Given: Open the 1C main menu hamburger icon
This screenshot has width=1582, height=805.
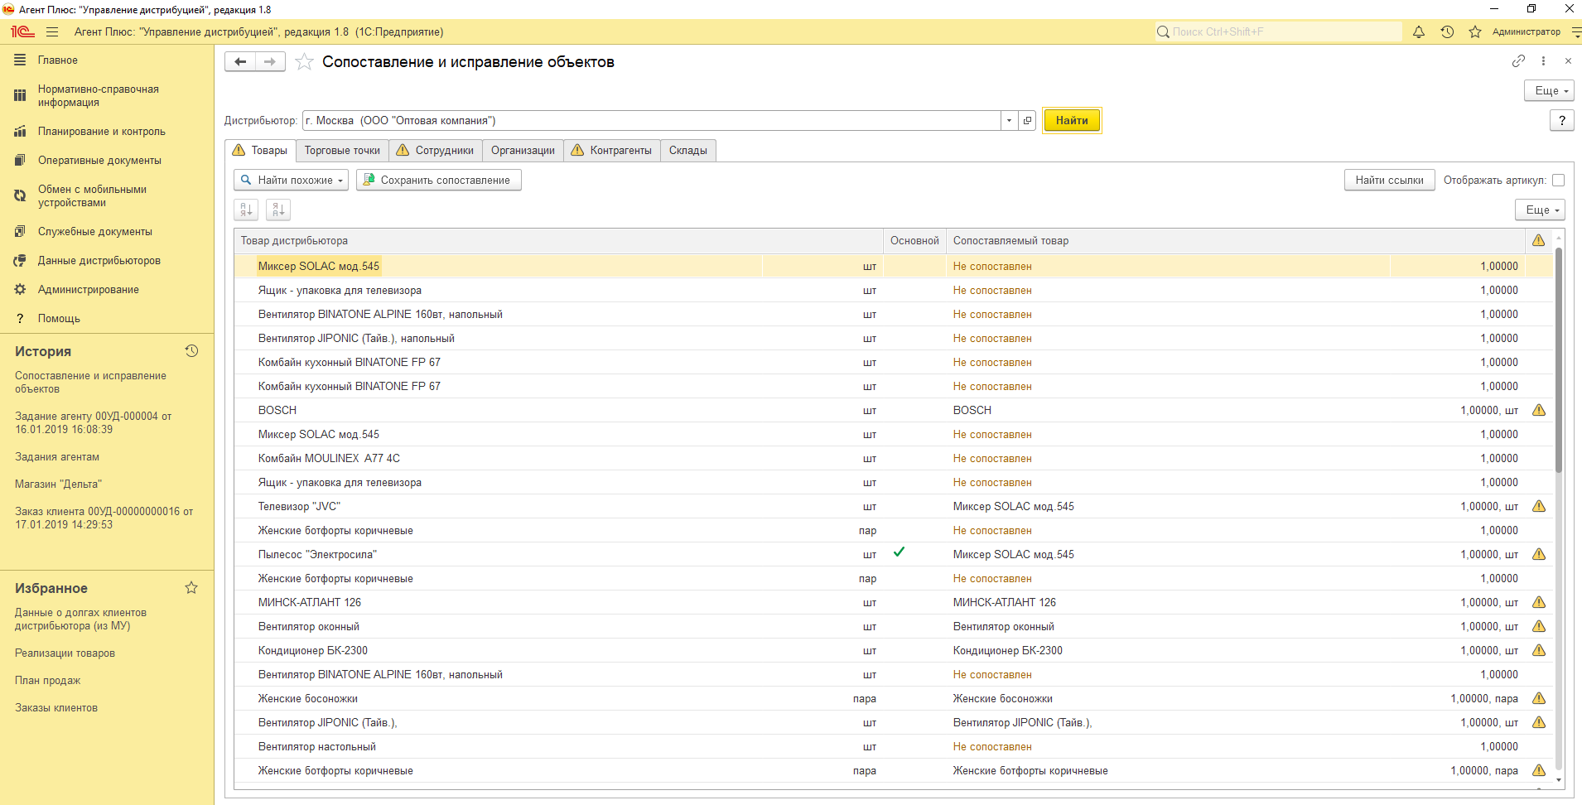Looking at the screenshot, I should pyautogui.click(x=52, y=31).
